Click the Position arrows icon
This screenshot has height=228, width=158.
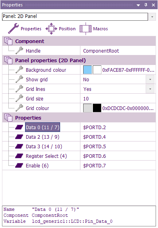pyautogui.click(x=51, y=29)
